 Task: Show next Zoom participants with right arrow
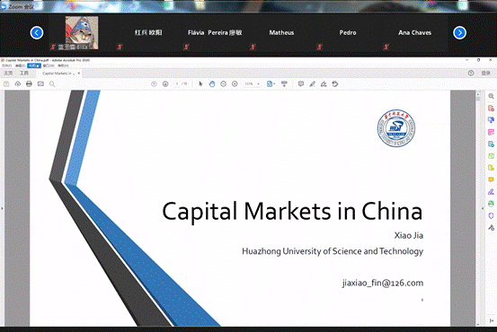(459, 32)
